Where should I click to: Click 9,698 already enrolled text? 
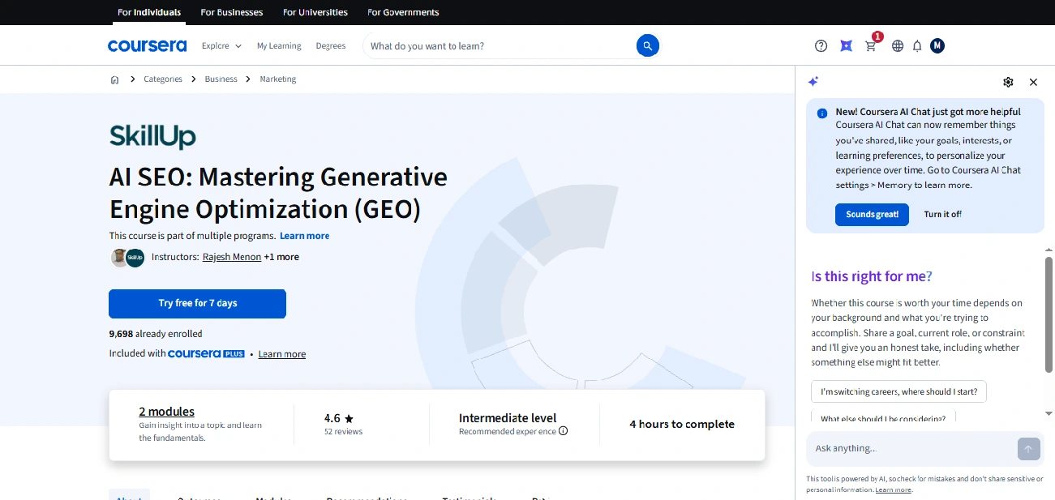click(156, 334)
